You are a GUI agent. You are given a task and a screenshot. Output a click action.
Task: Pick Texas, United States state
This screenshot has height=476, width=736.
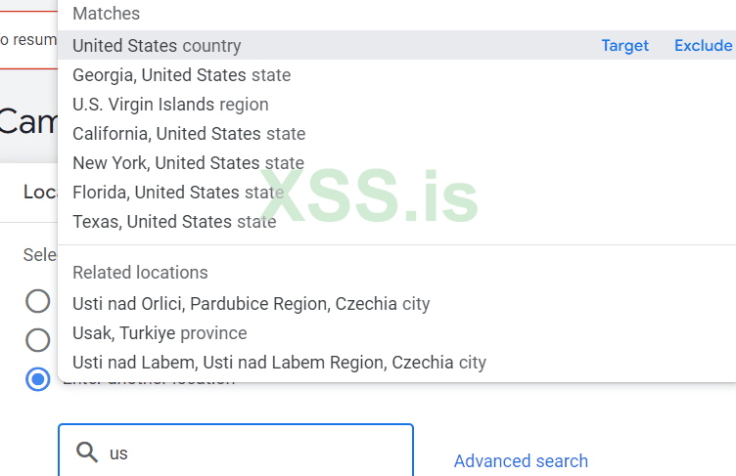pyautogui.click(x=174, y=222)
